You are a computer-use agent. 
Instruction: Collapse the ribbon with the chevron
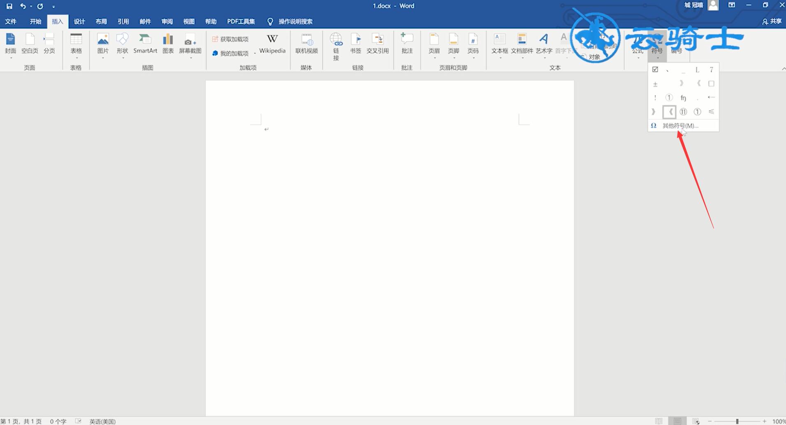(783, 68)
